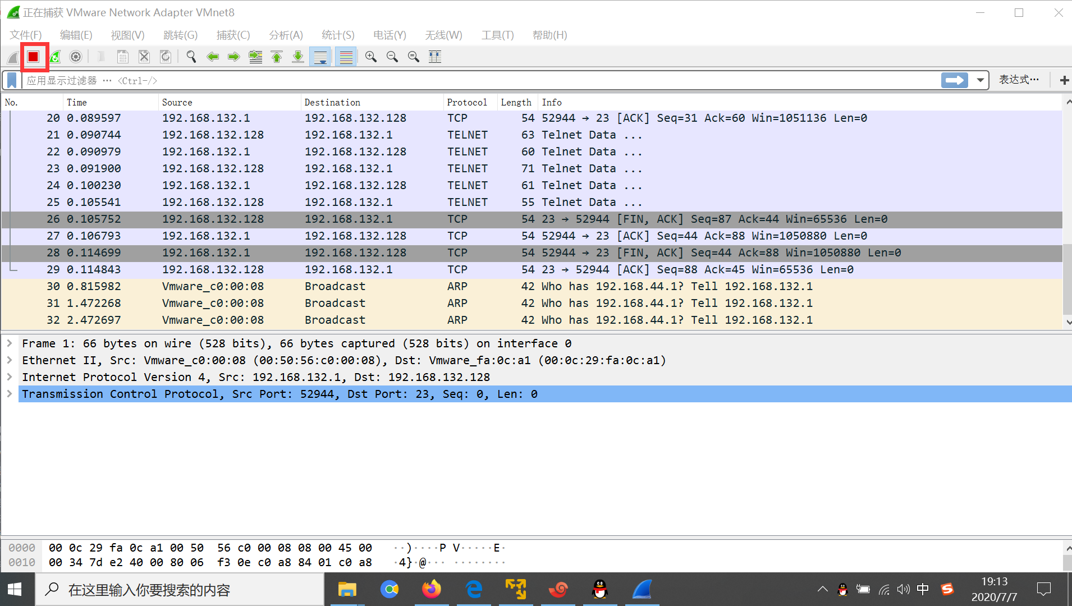The width and height of the screenshot is (1072, 606).
Task: Open capture options with the gear icon
Action: click(x=75, y=56)
